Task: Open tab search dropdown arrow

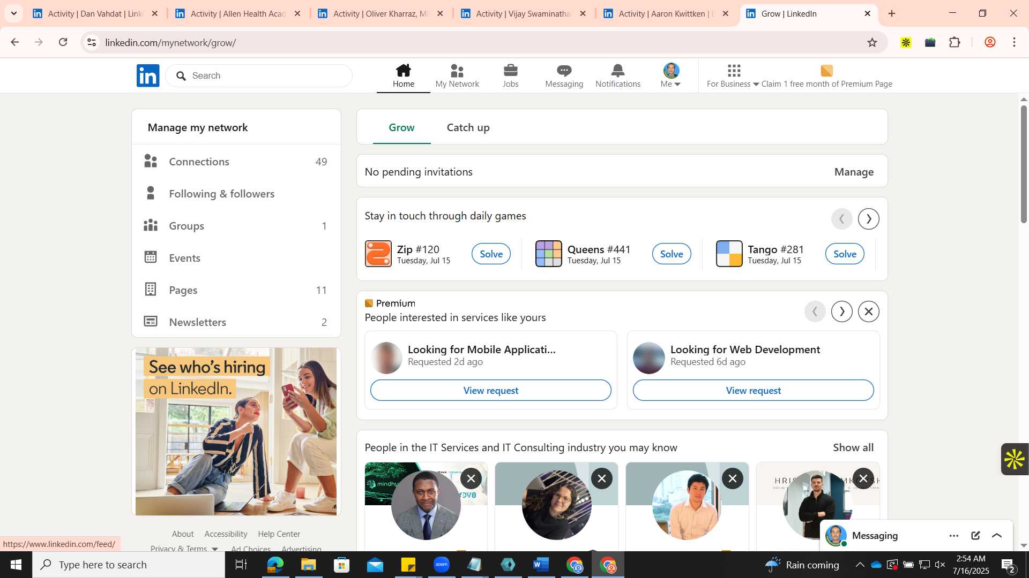Action: click(x=14, y=13)
